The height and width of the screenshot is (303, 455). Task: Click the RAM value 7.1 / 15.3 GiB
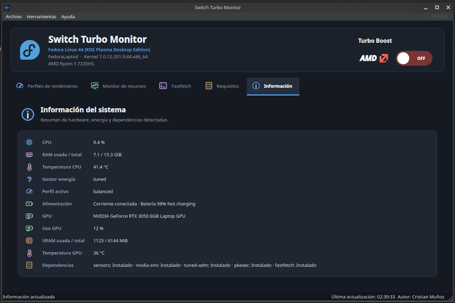coord(107,154)
